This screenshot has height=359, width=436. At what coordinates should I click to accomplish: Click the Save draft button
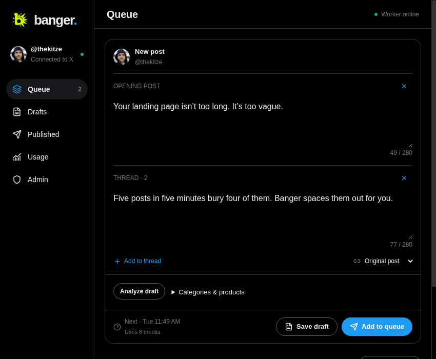(x=307, y=327)
